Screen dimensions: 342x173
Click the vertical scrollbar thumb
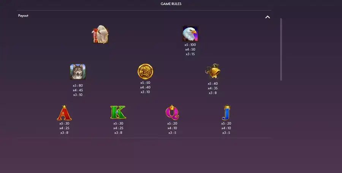click(281, 49)
